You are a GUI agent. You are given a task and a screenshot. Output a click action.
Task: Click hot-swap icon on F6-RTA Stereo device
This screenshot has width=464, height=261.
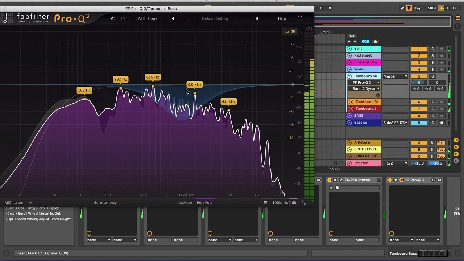[x=379, y=180]
